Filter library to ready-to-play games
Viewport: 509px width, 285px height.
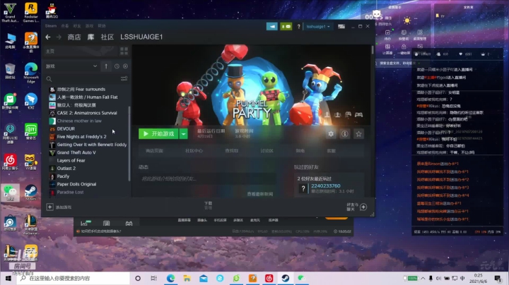tap(125, 66)
